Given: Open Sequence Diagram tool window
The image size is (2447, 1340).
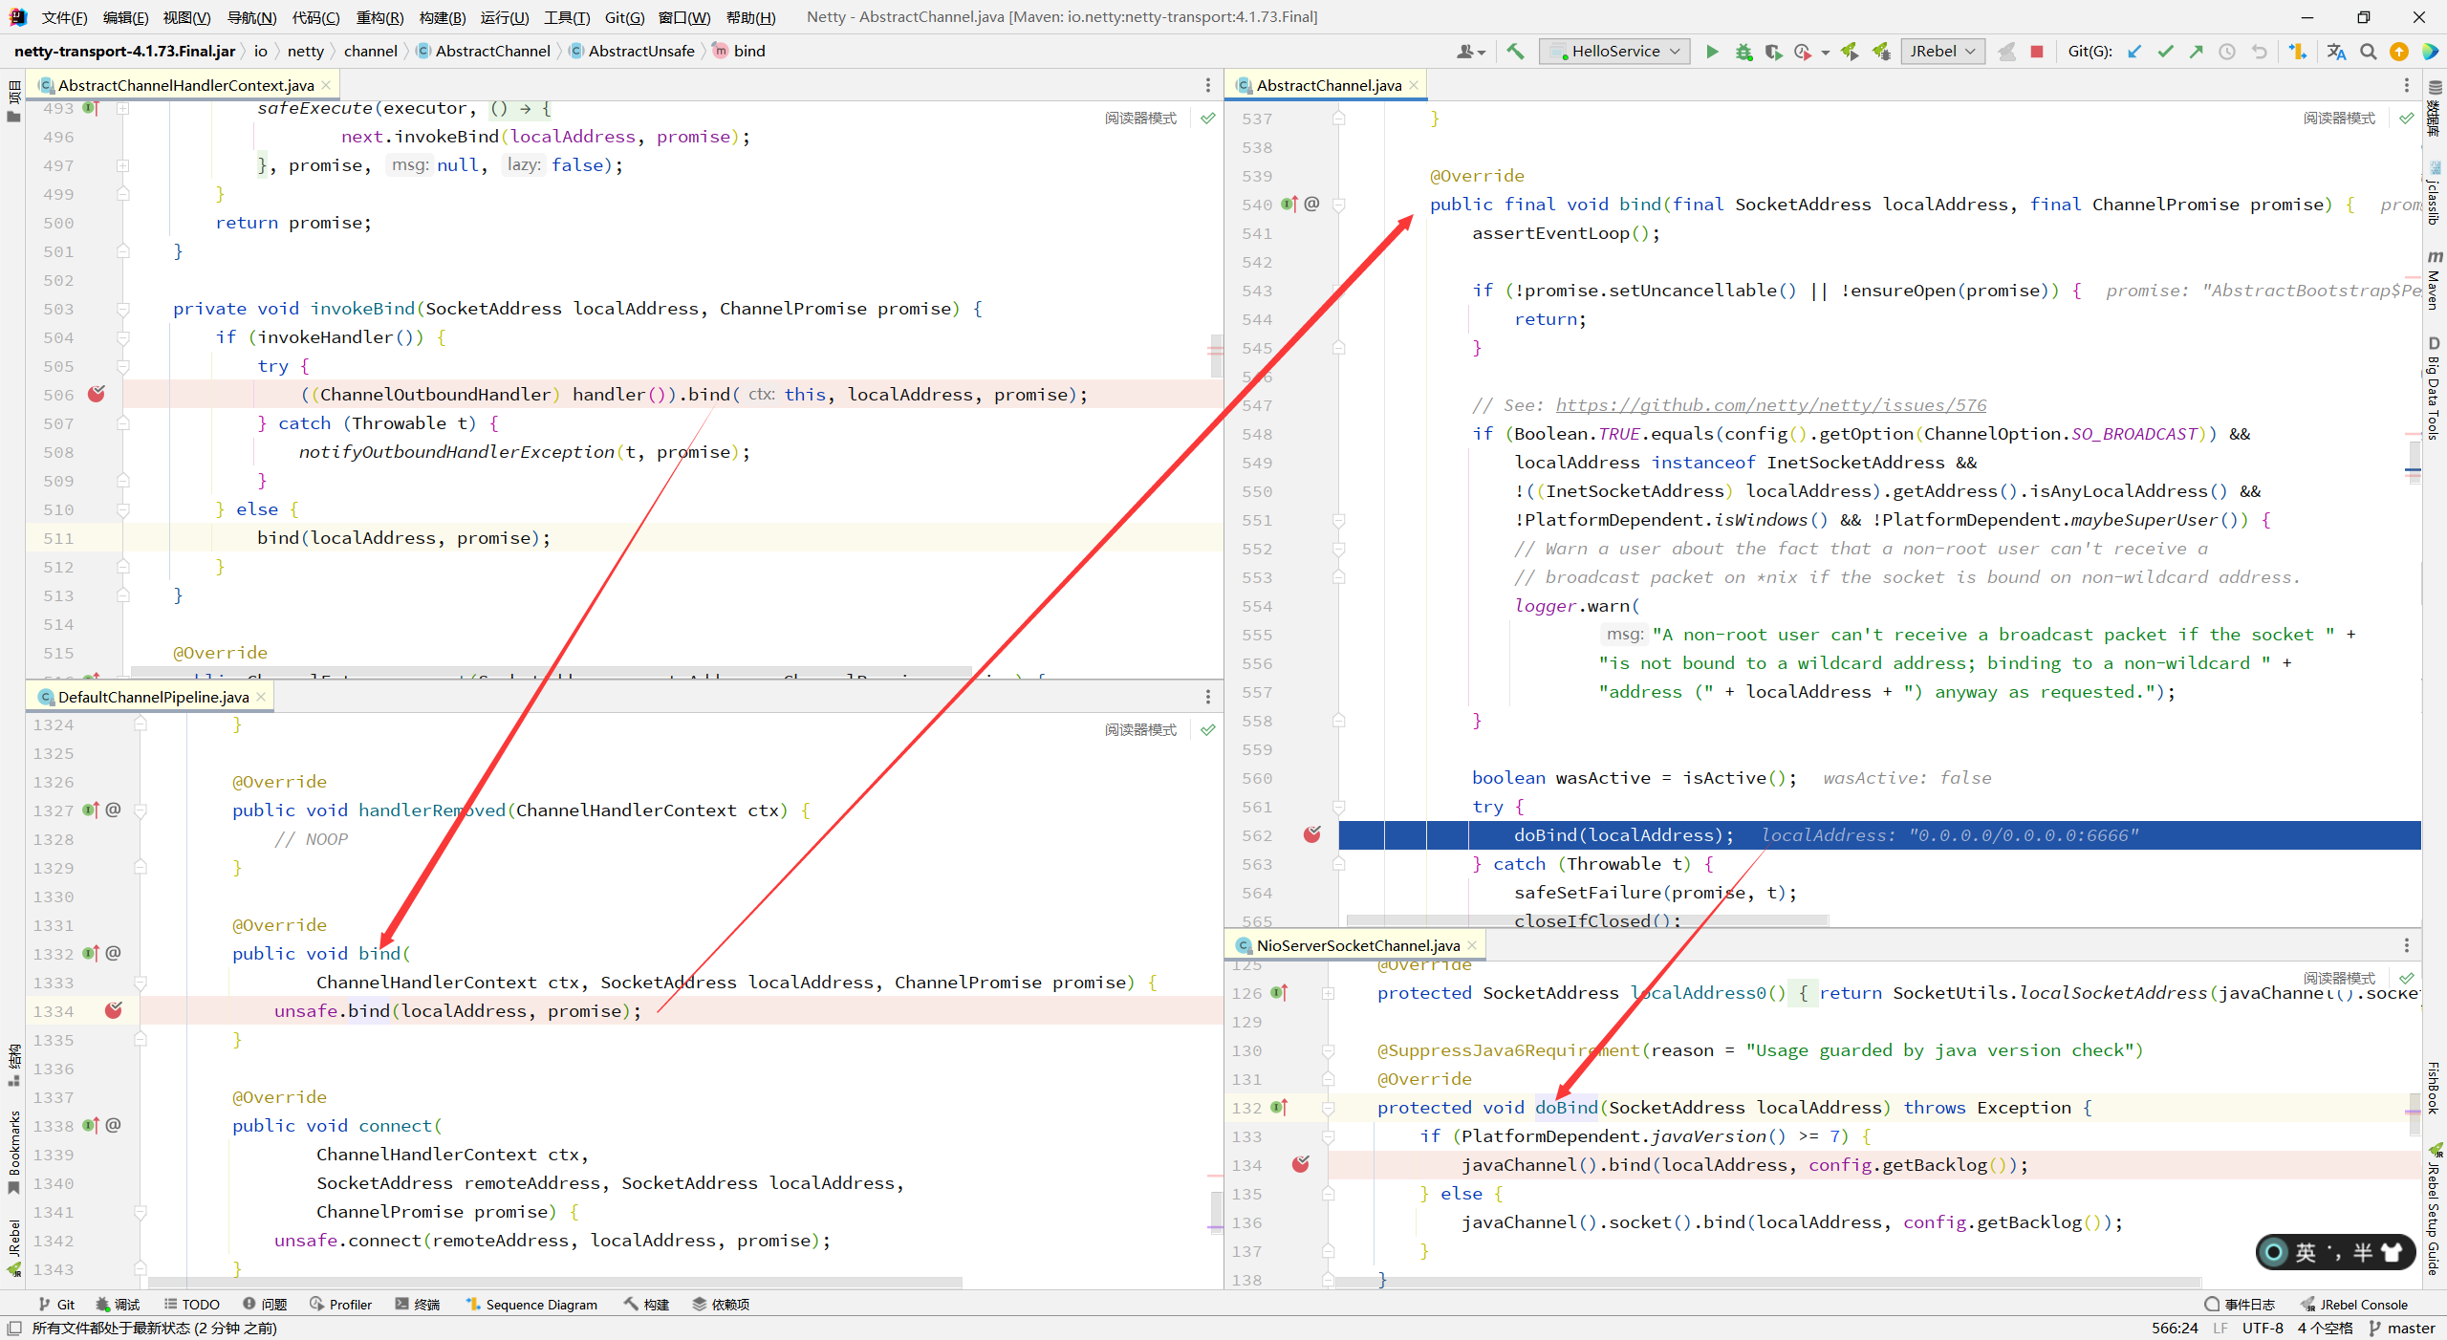Looking at the screenshot, I should tap(531, 1305).
